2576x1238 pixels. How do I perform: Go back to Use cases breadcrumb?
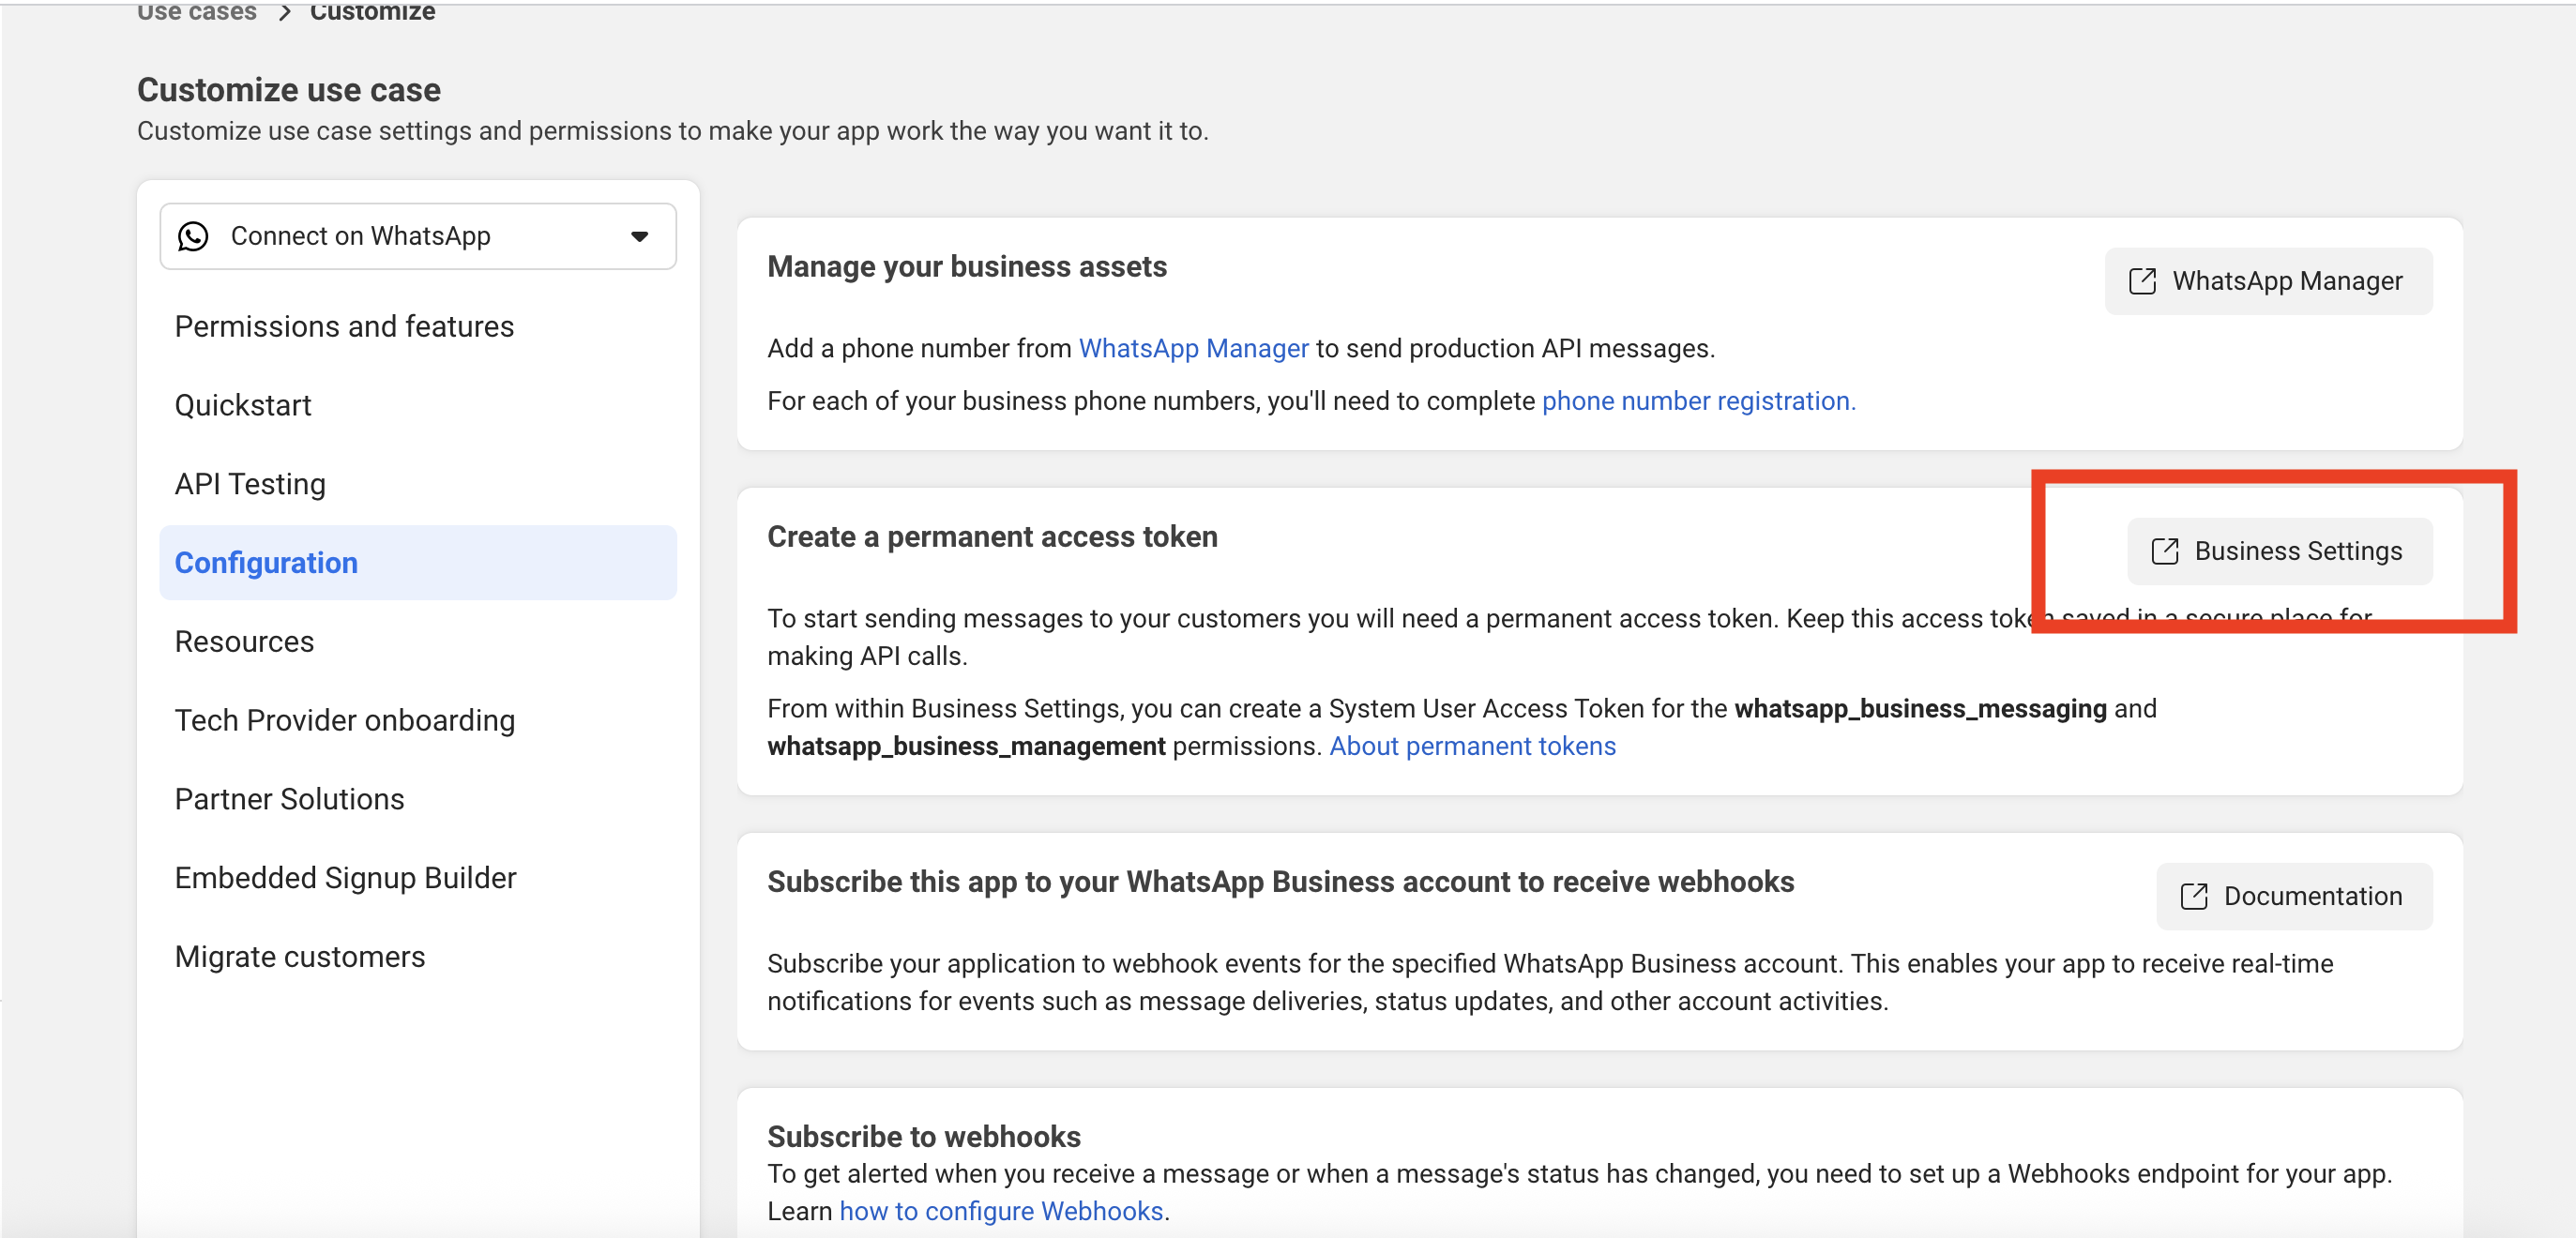coord(197,12)
